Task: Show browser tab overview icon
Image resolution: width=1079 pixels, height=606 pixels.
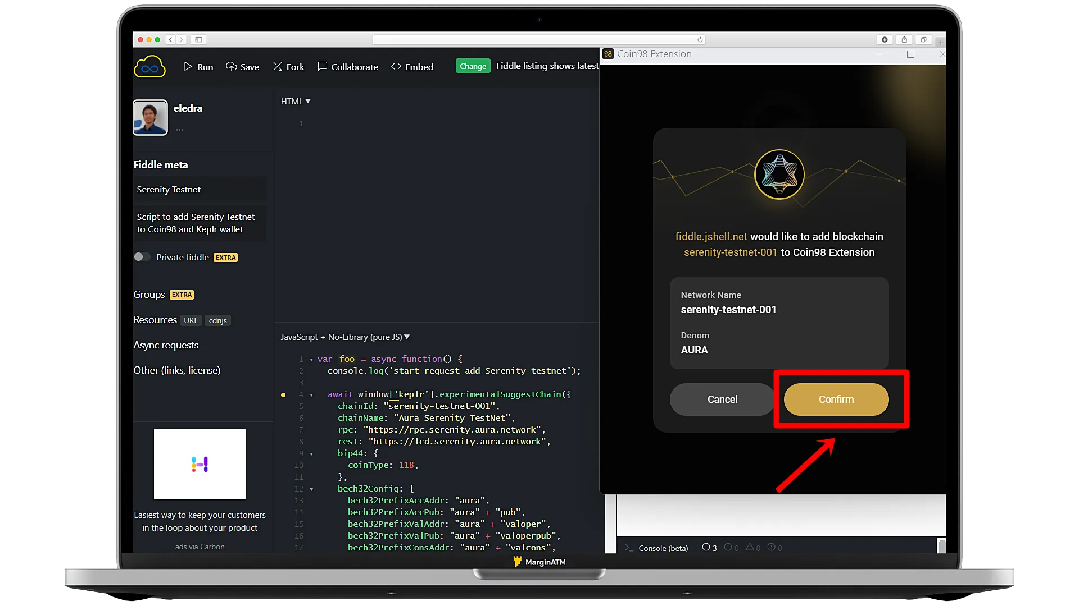Action: (923, 40)
